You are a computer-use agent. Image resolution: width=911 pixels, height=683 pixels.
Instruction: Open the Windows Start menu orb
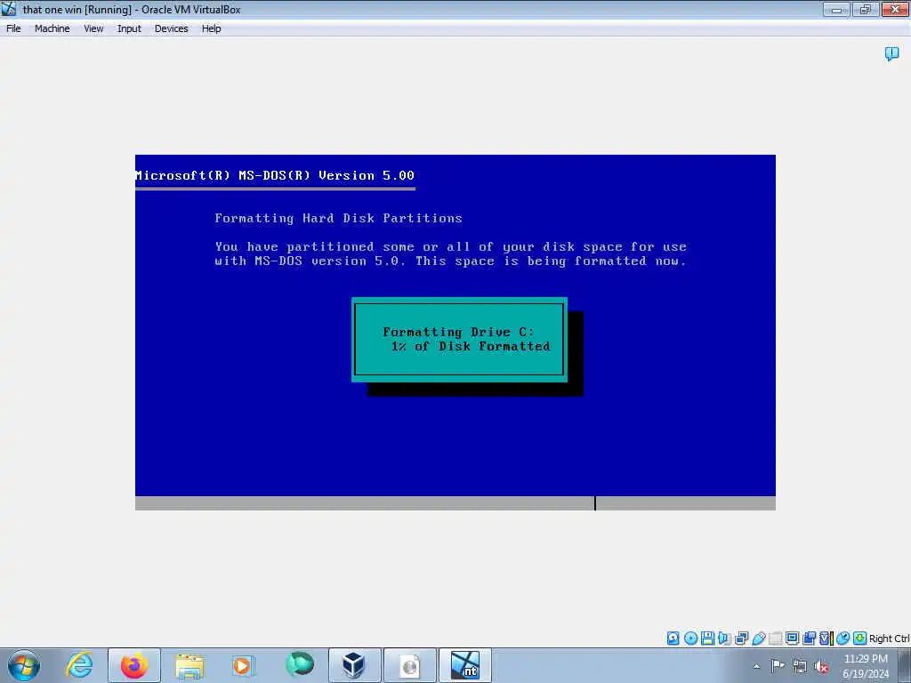point(24,665)
